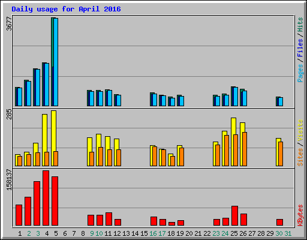307x240 pixels.
Task: Click green day label 9 on the x-axis
Action: click(92, 233)
